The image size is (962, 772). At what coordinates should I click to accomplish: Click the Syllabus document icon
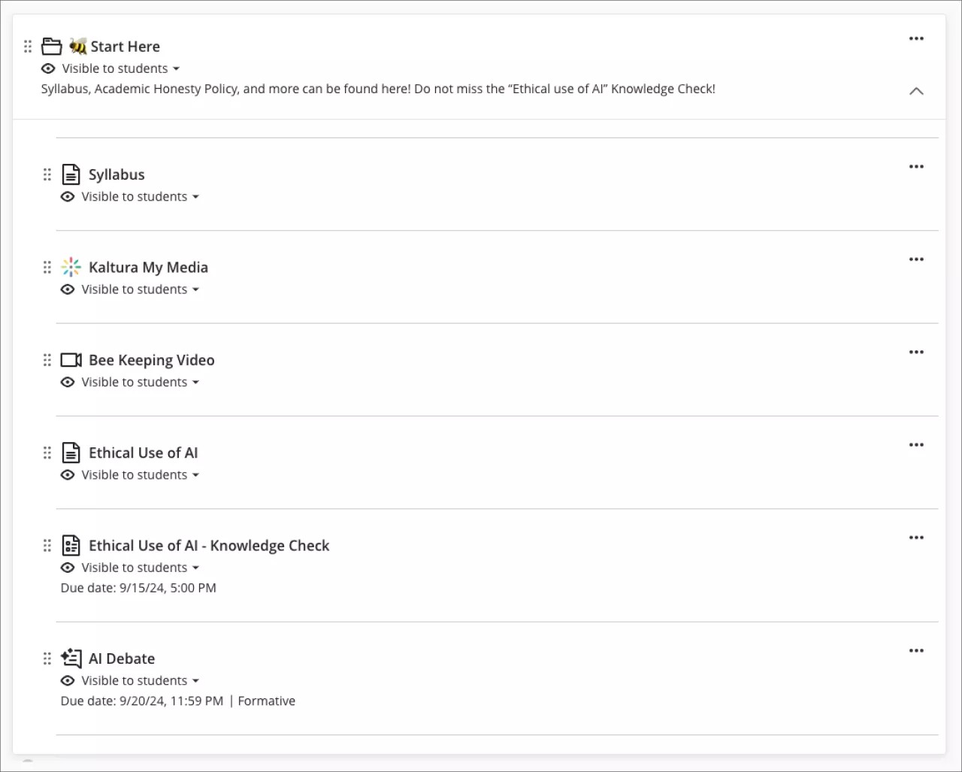(71, 174)
